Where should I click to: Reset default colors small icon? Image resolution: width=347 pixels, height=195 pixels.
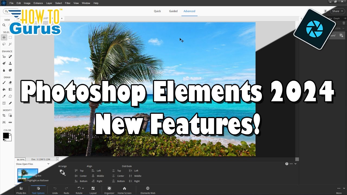click(x=4, y=140)
